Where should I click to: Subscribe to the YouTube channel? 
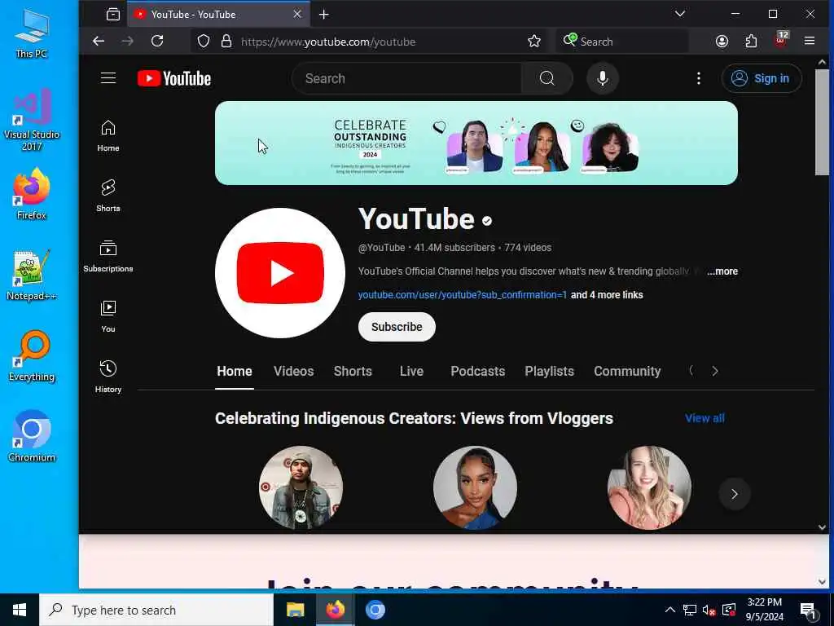(x=397, y=327)
